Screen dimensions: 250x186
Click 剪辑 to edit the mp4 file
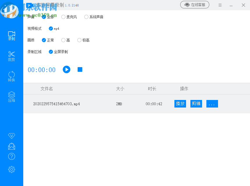pos(196,103)
